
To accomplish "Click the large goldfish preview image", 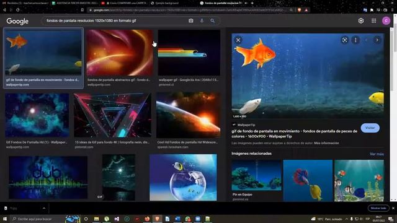I will point(308,76).
